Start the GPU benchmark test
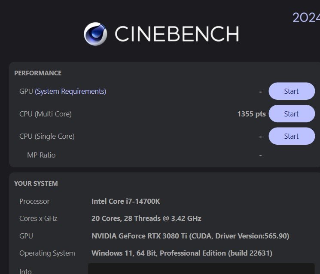320x274 pixels. pos(292,91)
